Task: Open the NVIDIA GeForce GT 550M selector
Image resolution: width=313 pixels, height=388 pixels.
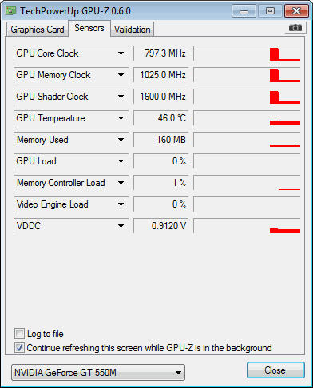Action: click(98, 373)
